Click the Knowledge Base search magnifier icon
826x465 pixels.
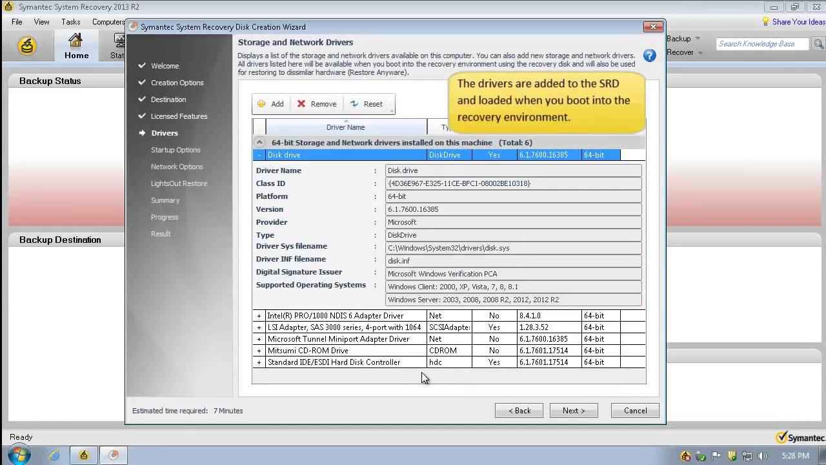tap(818, 44)
